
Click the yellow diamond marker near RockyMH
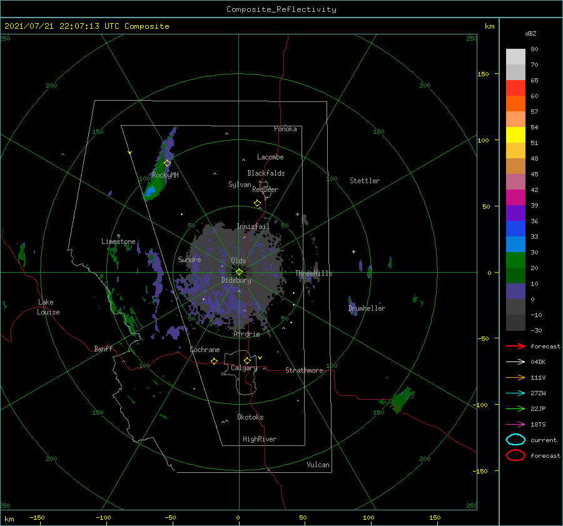167,163
